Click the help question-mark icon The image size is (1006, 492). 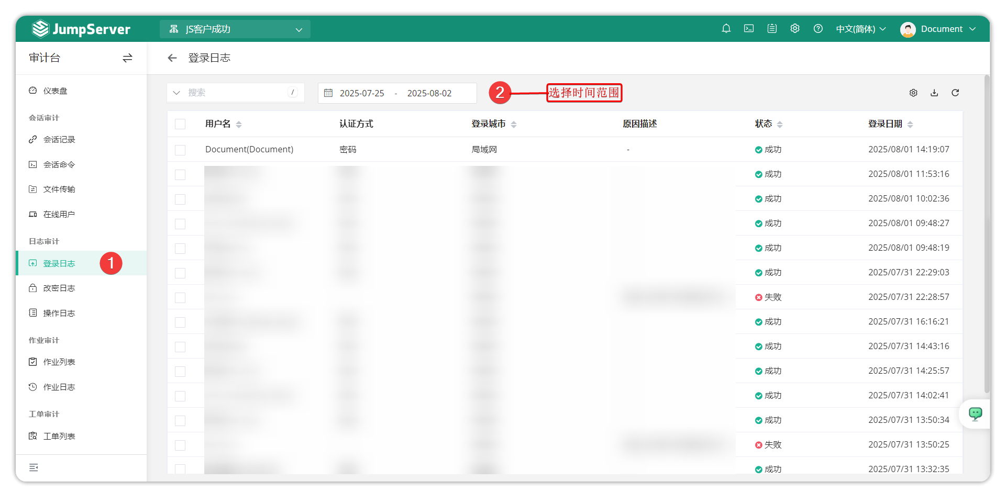tap(818, 29)
